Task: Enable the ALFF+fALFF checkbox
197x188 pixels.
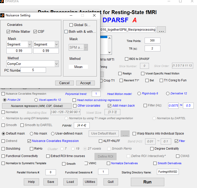Action: coord(100,141)
